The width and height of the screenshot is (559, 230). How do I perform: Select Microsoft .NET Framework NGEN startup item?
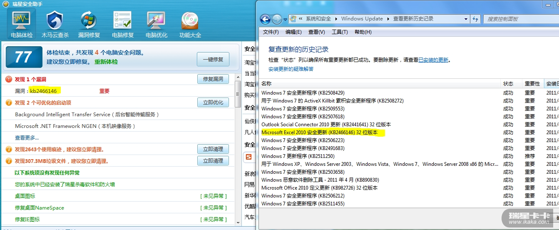pyautogui.click(x=75, y=126)
